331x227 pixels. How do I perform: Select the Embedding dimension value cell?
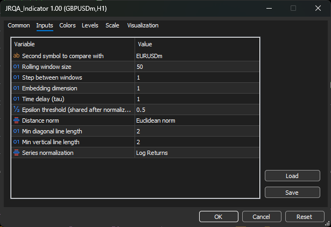click(197, 88)
